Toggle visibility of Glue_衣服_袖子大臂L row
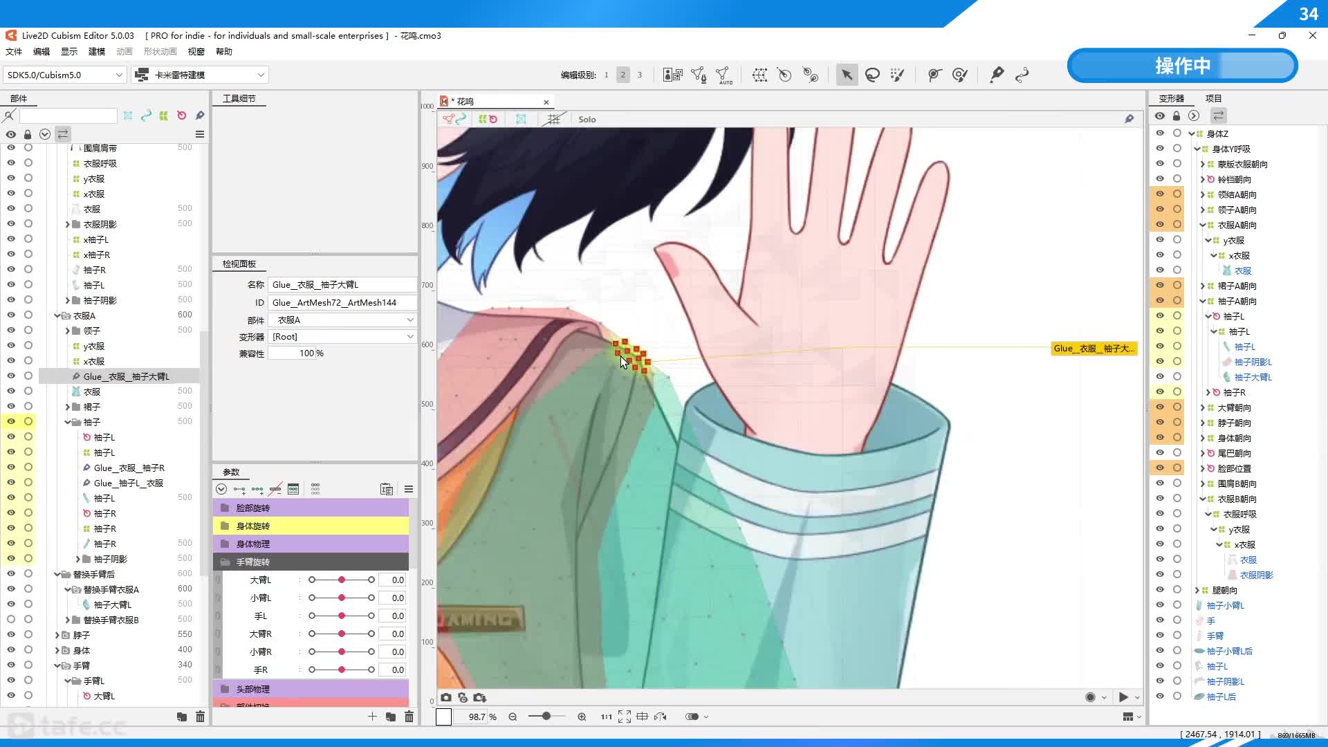1328x747 pixels. pos(11,376)
